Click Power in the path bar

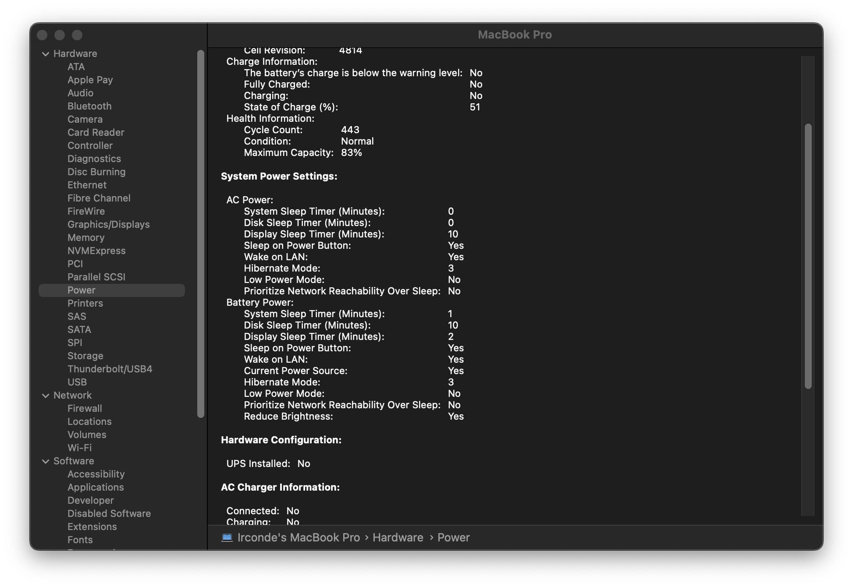(454, 537)
